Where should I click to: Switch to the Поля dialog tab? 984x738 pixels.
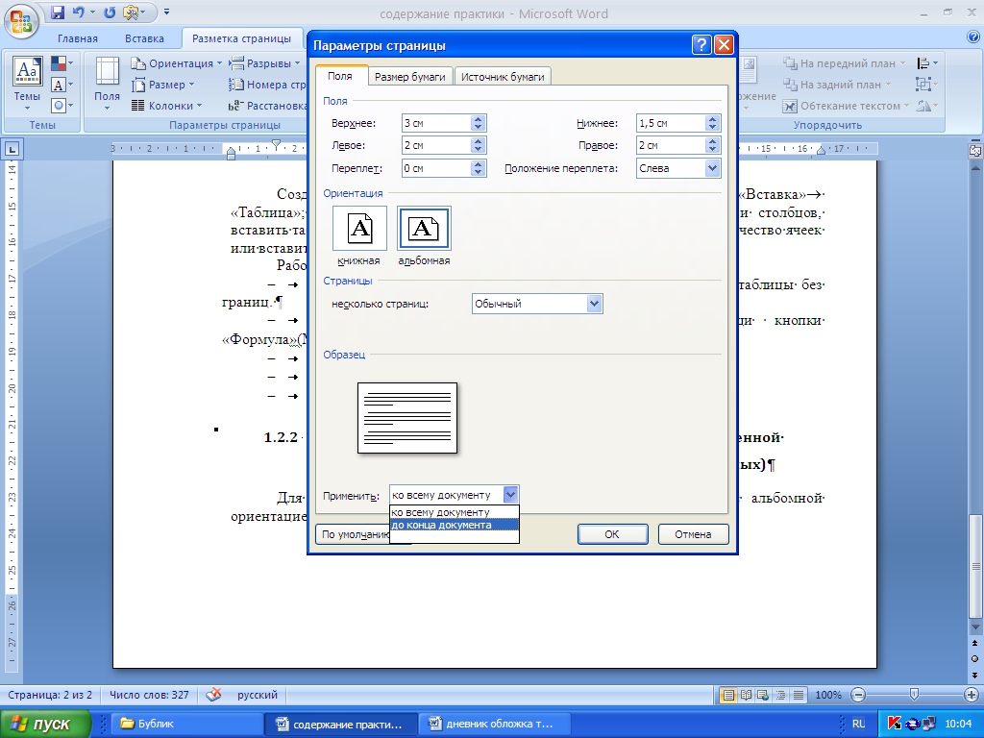point(340,76)
